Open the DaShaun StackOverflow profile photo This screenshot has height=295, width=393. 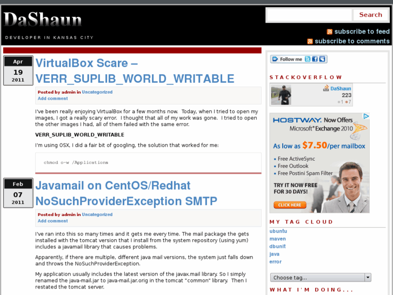pos(281,95)
